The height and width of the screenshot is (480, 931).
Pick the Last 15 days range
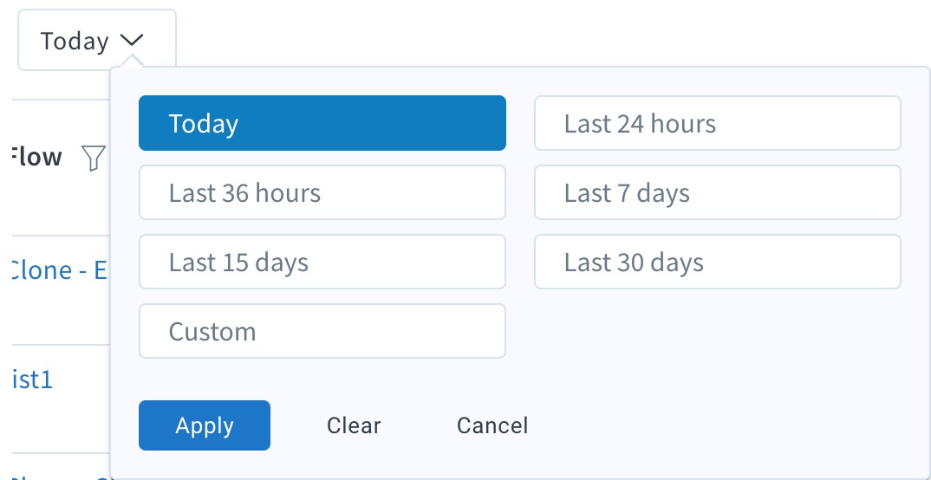[322, 262]
